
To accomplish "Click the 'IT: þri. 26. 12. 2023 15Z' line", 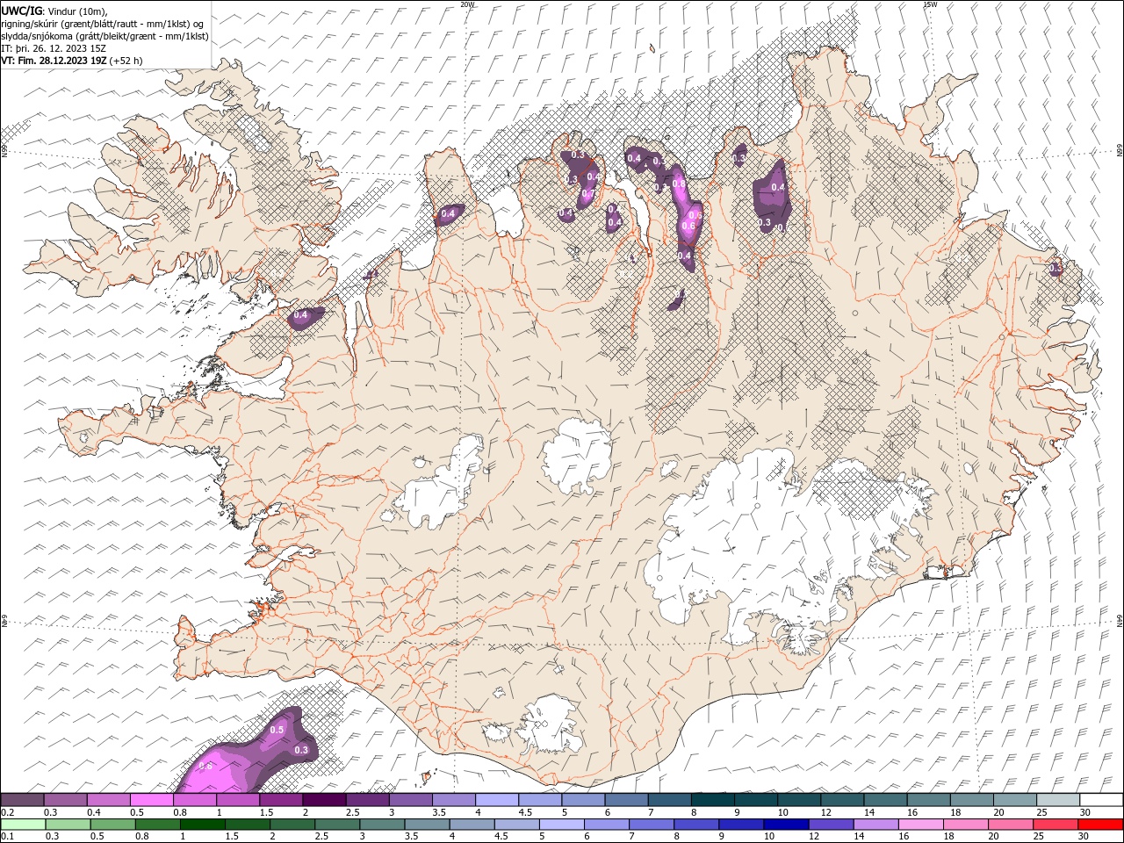I will point(52,48).
